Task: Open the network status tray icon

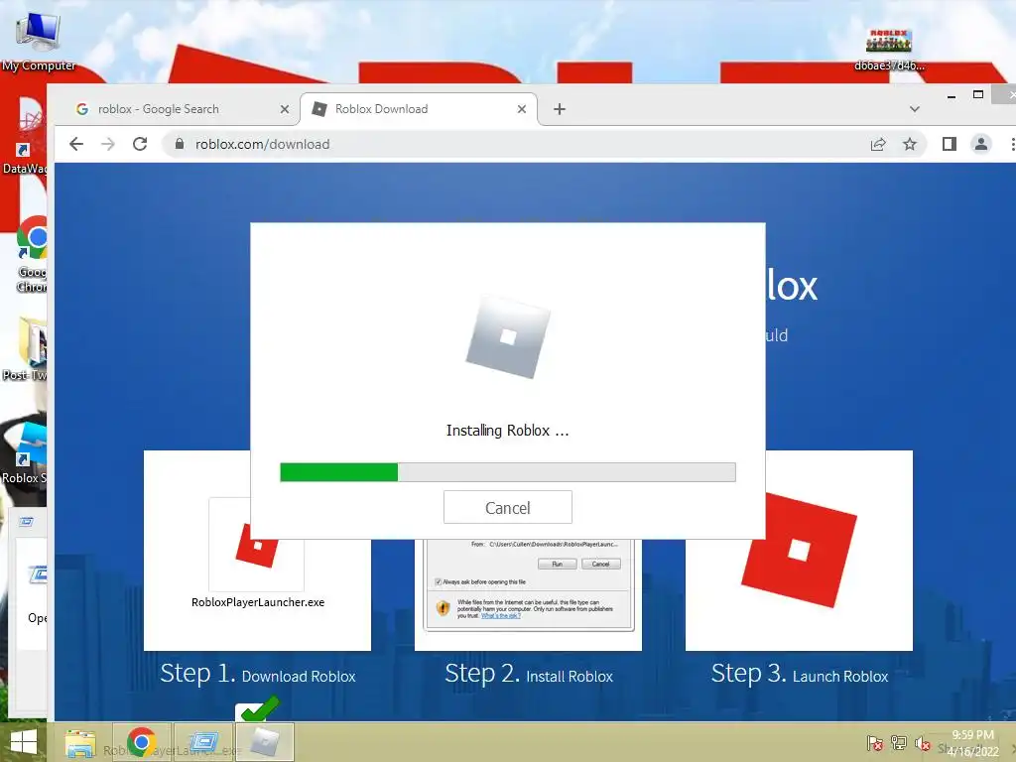Action: (x=899, y=743)
